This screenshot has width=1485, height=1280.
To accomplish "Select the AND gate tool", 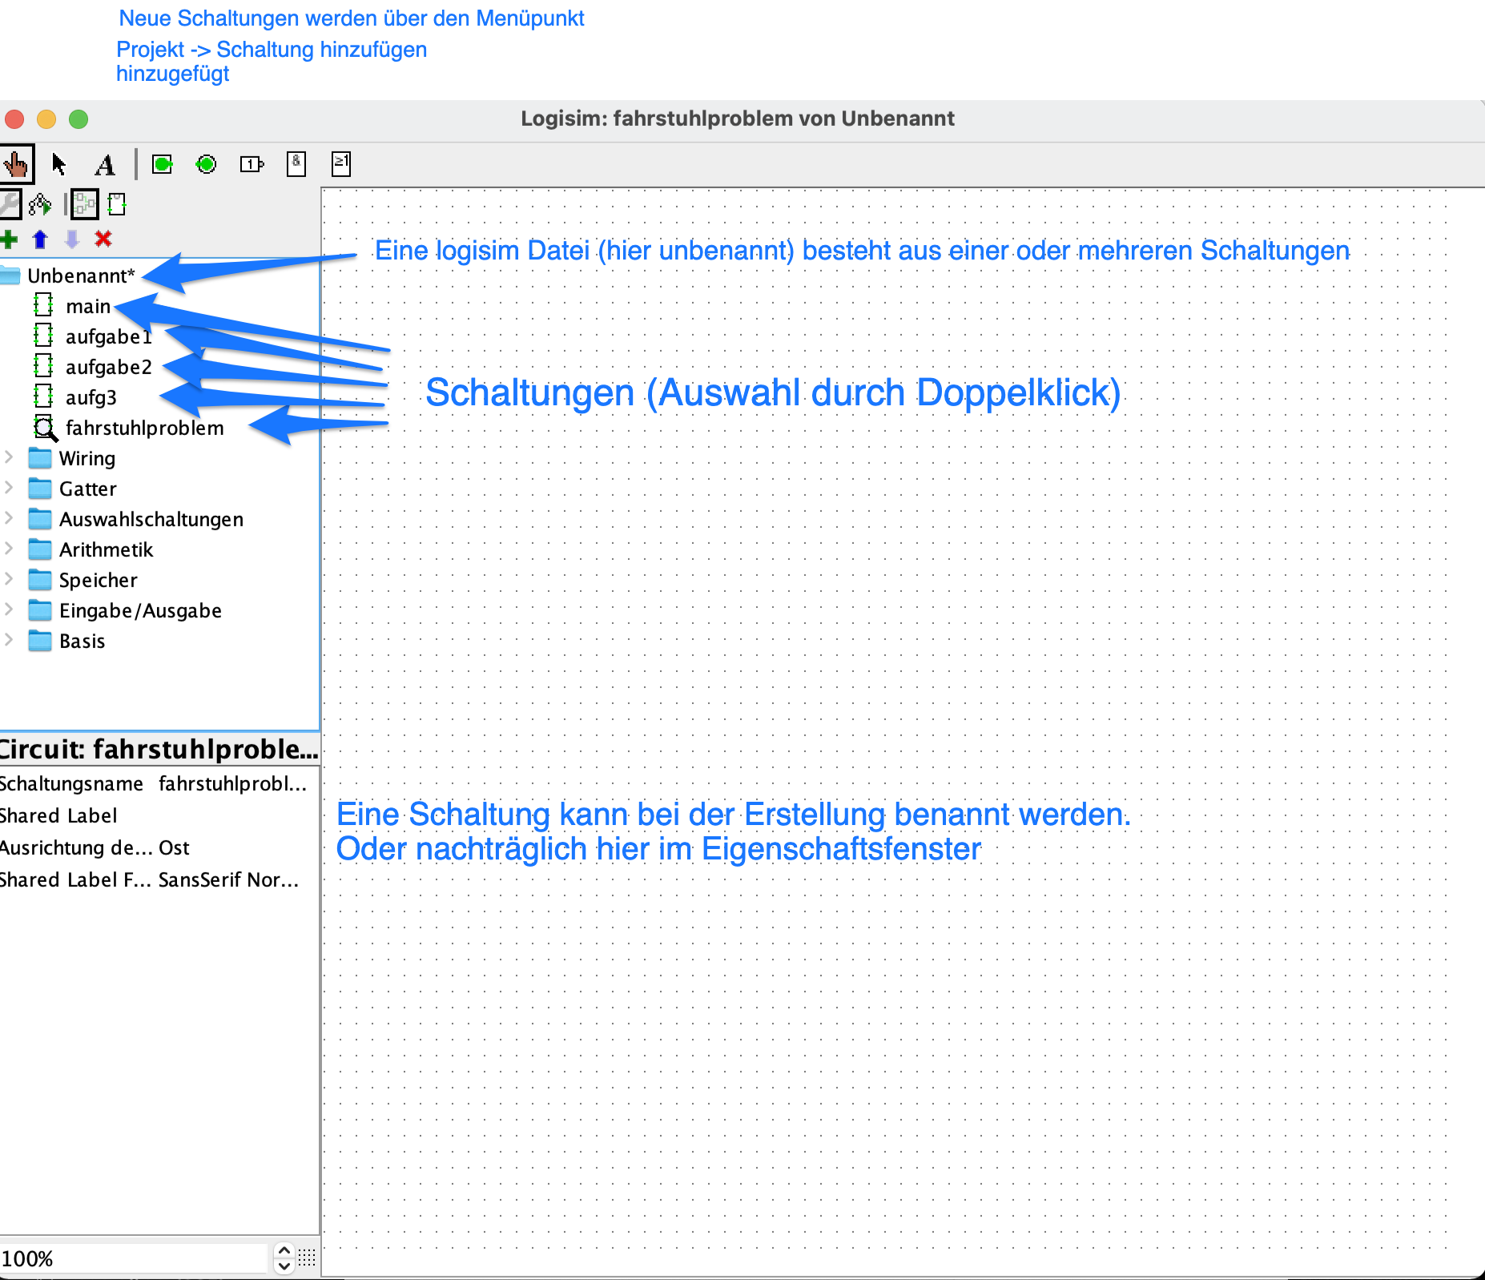I will [x=296, y=165].
